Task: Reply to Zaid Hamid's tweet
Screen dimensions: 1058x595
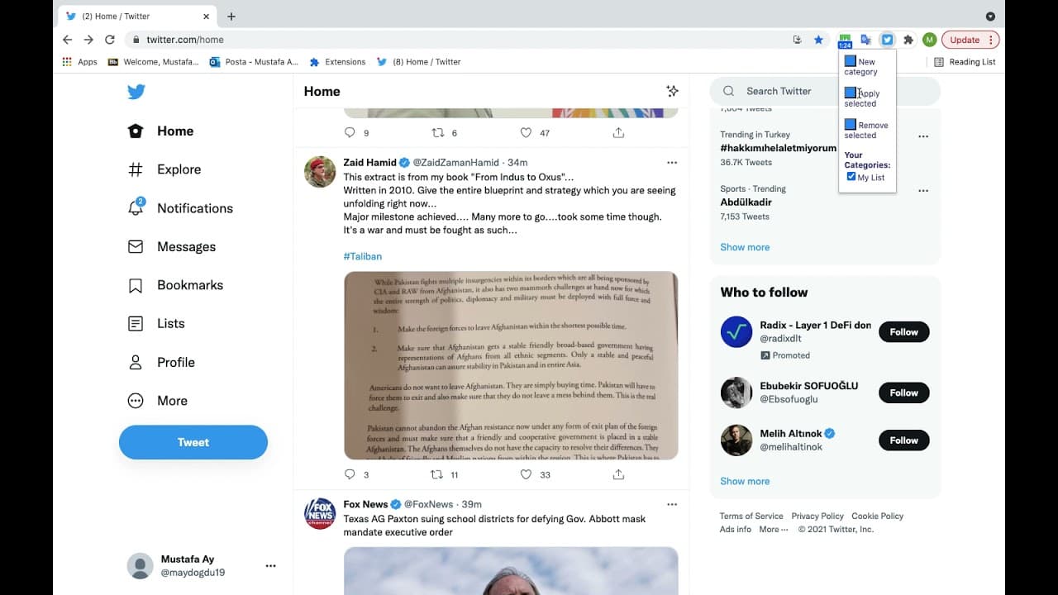Action: [x=350, y=474]
